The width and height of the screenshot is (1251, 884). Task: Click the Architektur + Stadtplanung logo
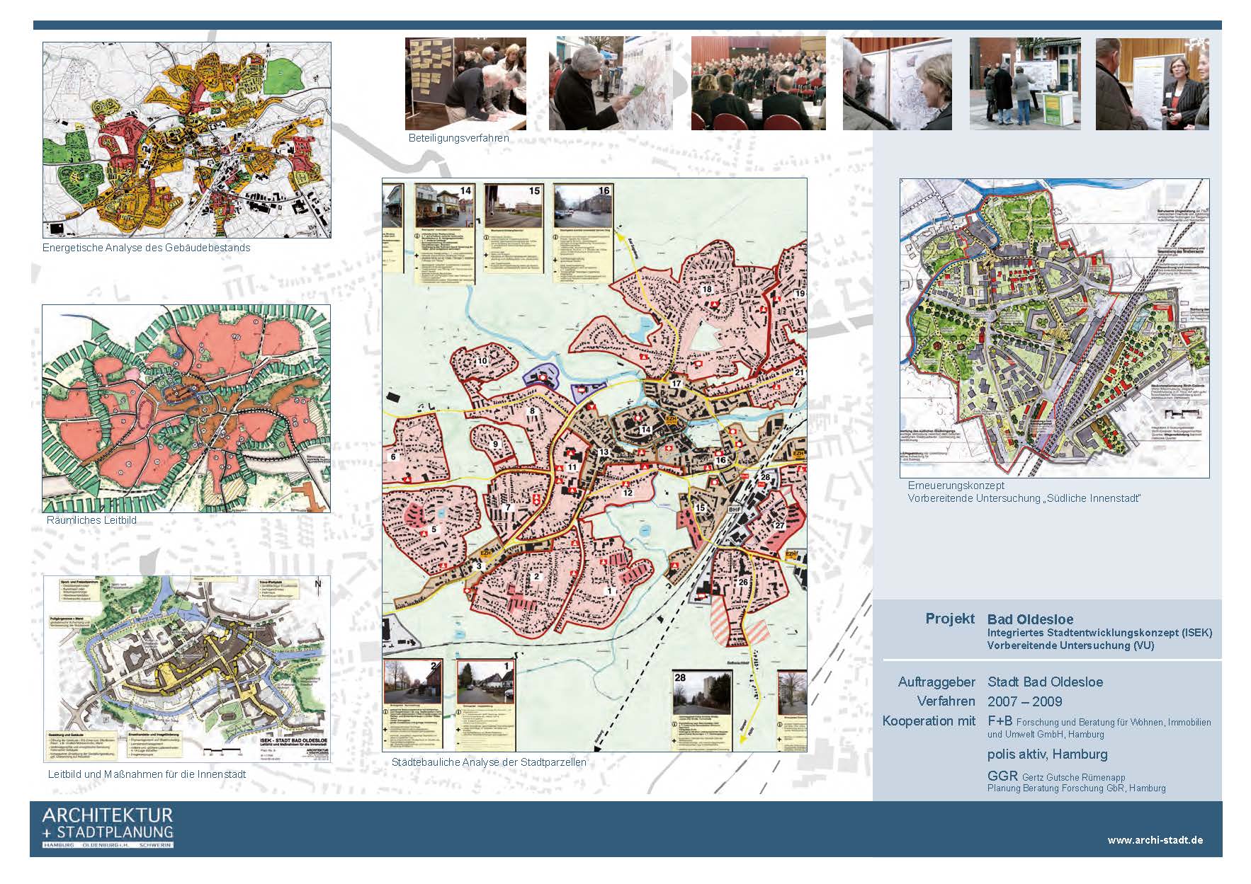[107, 827]
